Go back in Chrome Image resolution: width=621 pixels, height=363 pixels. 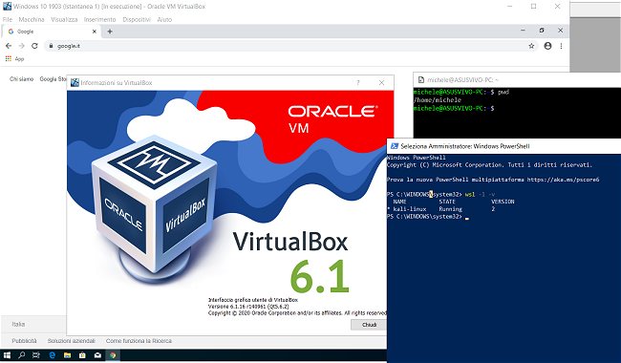pyautogui.click(x=9, y=46)
